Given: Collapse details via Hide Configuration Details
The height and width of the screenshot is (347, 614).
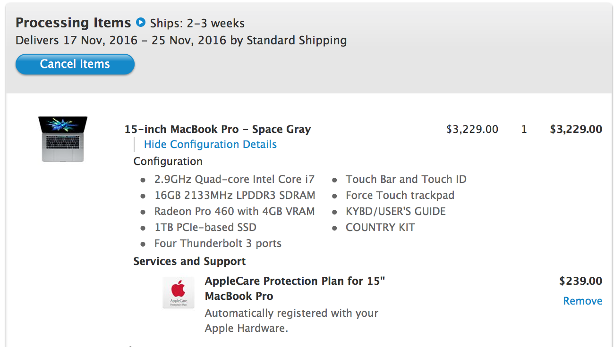Looking at the screenshot, I should point(210,144).
